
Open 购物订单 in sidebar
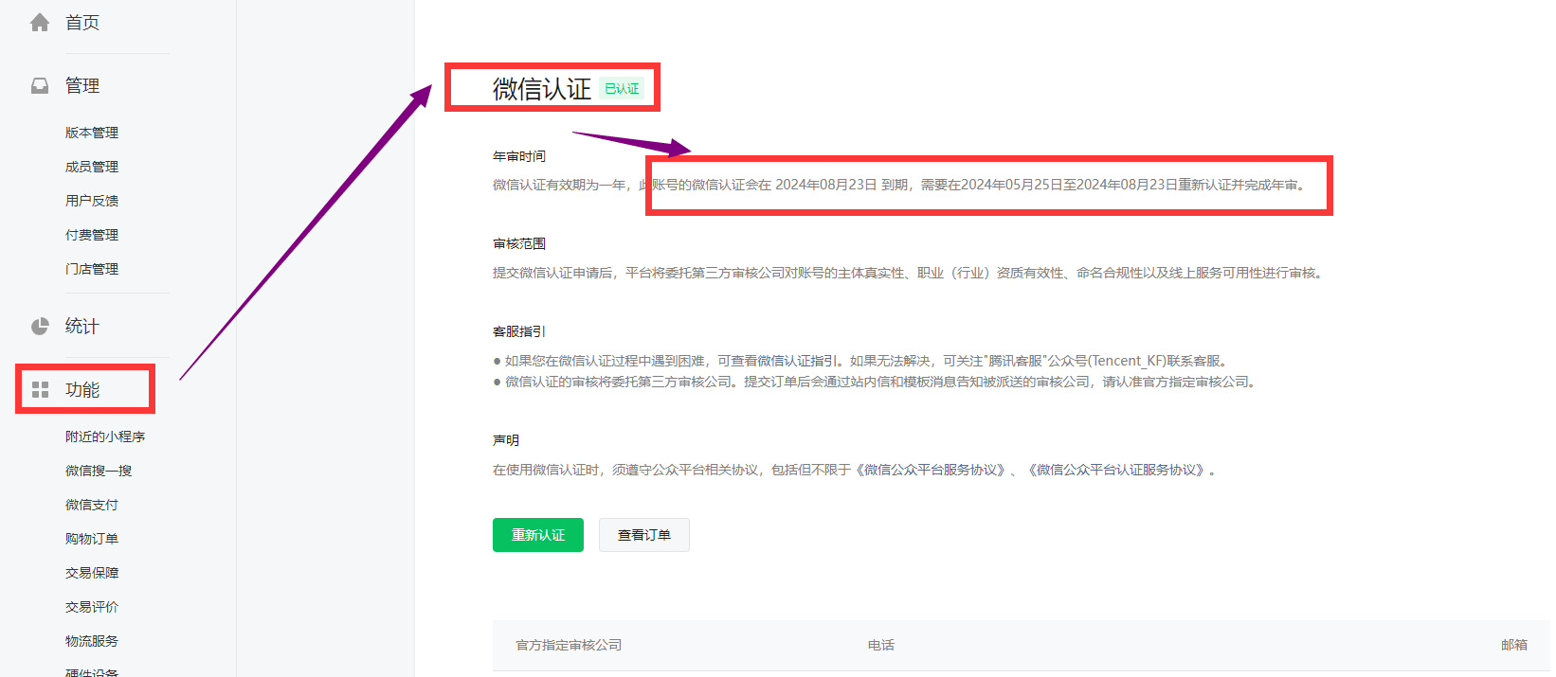[92, 539]
